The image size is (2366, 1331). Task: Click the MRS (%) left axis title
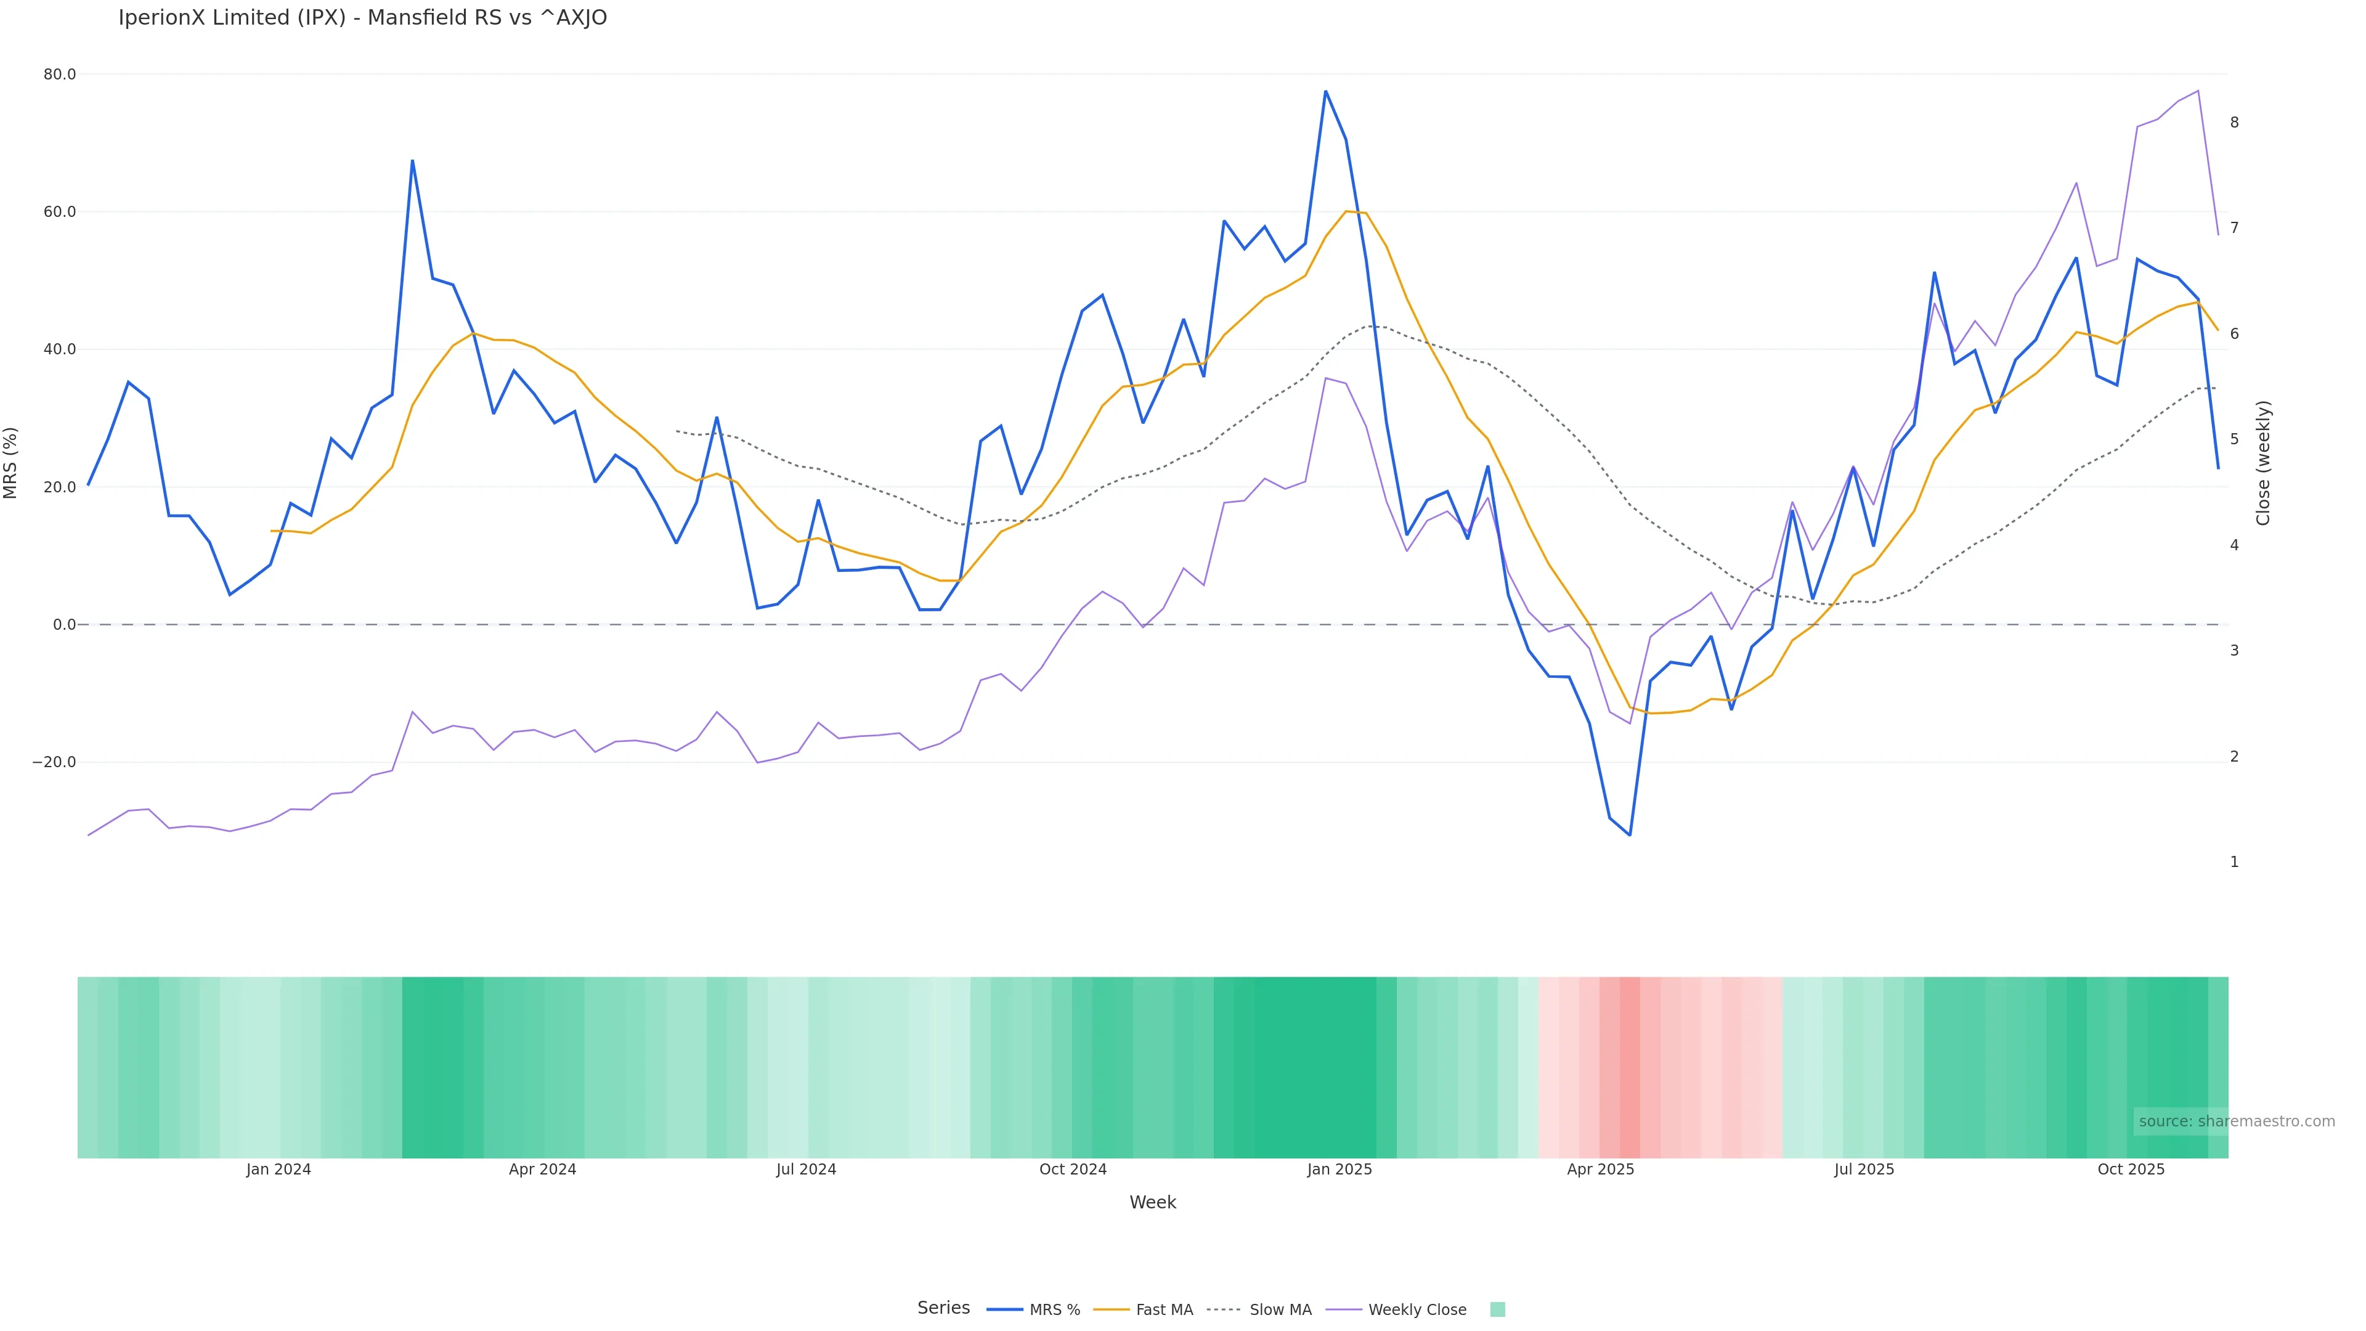click(x=11, y=462)
